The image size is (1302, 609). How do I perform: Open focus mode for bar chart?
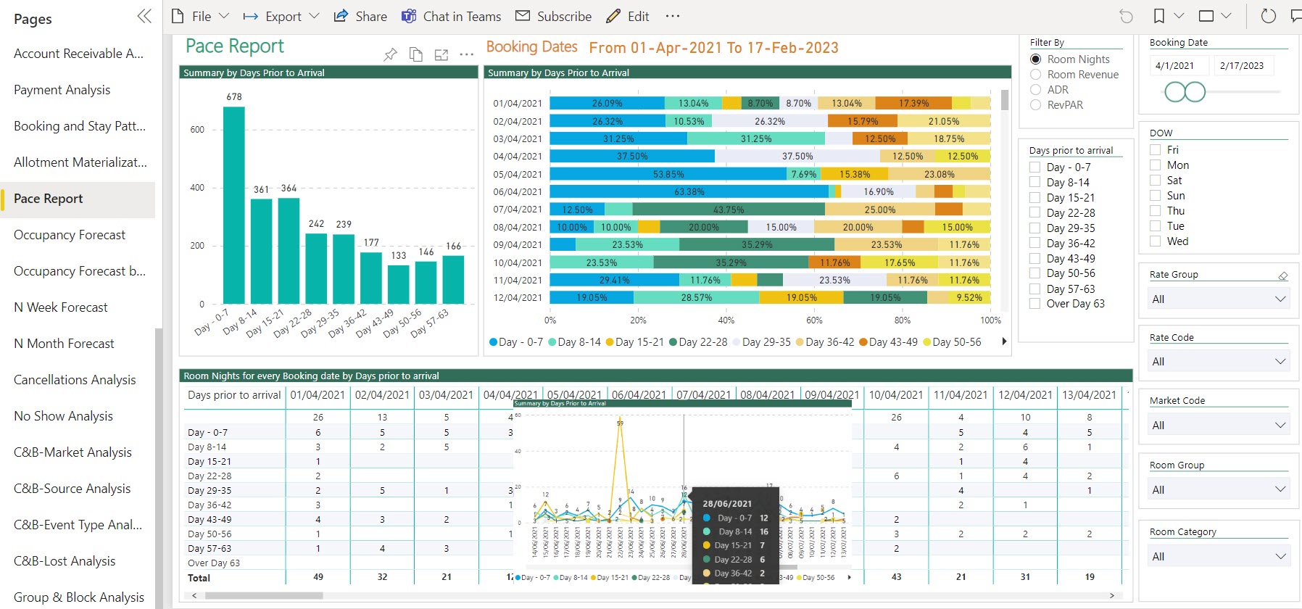tap(441, 54)
